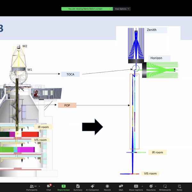Expand the arrow next to Chat

pyautogui.click(x=54, y=186)
